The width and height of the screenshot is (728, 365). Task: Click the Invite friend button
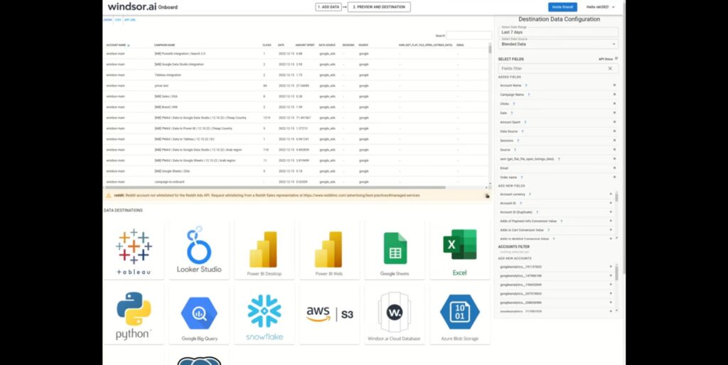click(x=562, y=7)
